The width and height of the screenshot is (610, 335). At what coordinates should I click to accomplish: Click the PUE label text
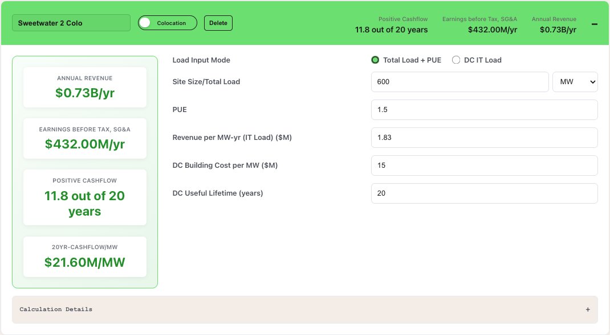(180, 109)
